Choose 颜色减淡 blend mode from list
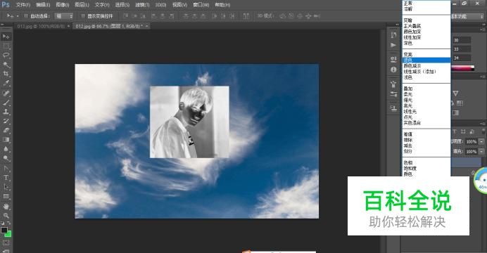Screen dimensions: 487x253 coord(426,66)
